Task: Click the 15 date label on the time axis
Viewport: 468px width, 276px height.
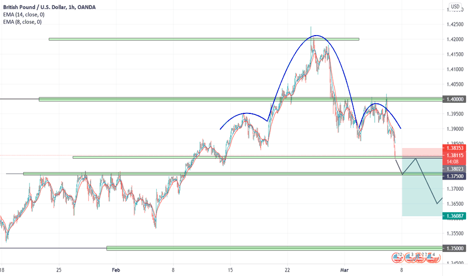Action: (230, 270)
